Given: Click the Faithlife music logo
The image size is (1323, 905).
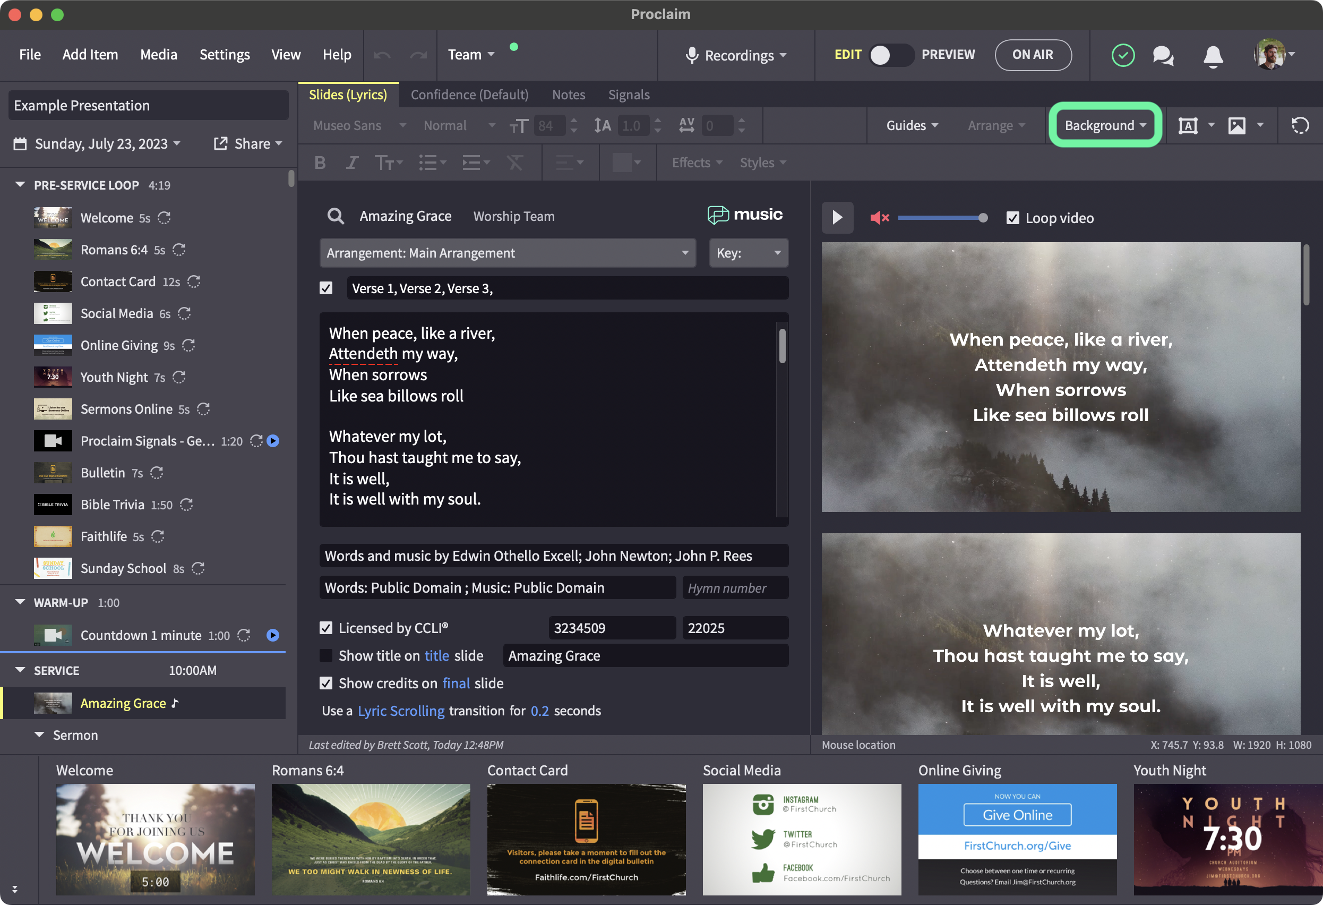Looking at the screenshot, I should pos(745,215).
